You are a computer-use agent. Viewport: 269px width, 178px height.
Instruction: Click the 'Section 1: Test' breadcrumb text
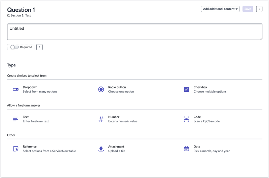tap(21, 15)
